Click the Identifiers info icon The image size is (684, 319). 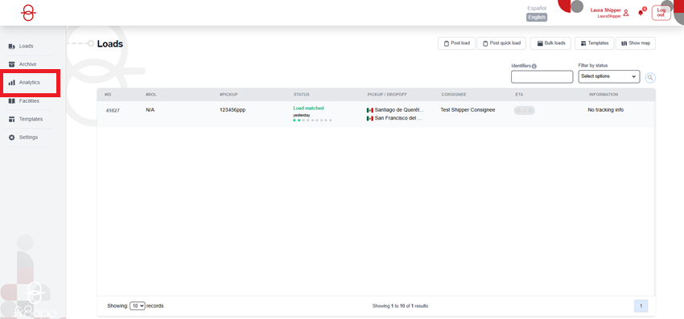534,66
